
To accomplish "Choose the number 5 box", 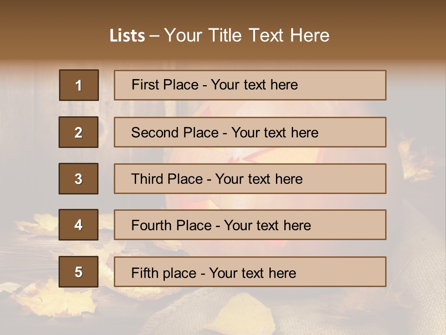I will [x=79, y=272].
